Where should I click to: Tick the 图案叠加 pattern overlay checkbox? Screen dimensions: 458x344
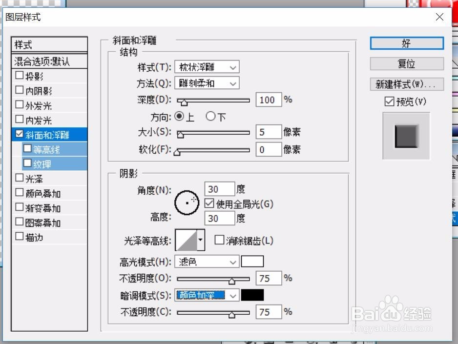point(19,222)
